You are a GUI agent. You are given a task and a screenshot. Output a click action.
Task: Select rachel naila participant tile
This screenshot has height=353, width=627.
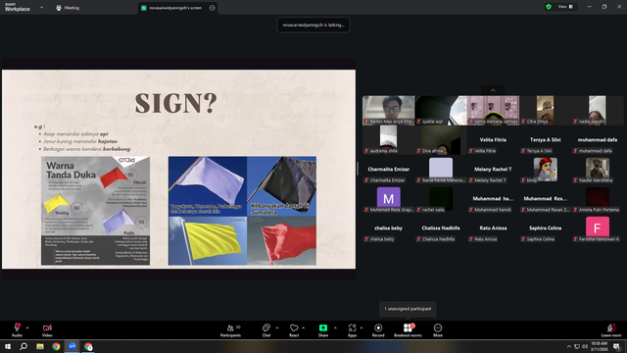click(441, 198)
